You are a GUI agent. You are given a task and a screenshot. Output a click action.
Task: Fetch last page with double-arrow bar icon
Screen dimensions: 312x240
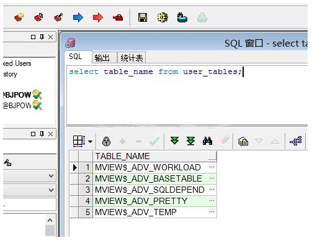click(x=190, y=141)
